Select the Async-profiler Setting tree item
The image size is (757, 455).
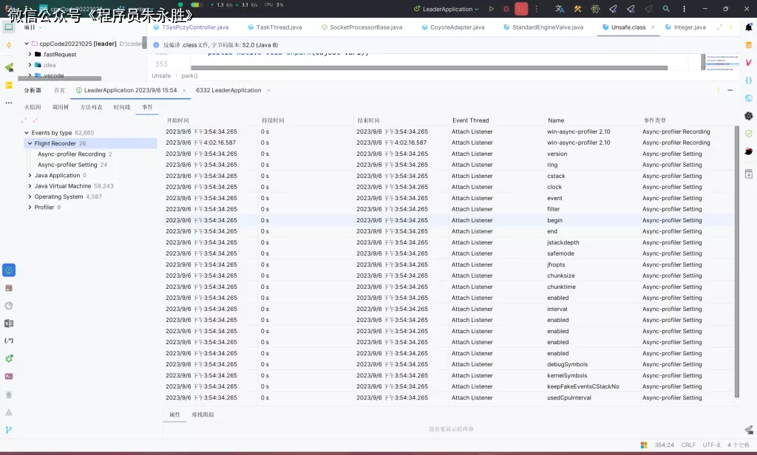coord(67,165)
